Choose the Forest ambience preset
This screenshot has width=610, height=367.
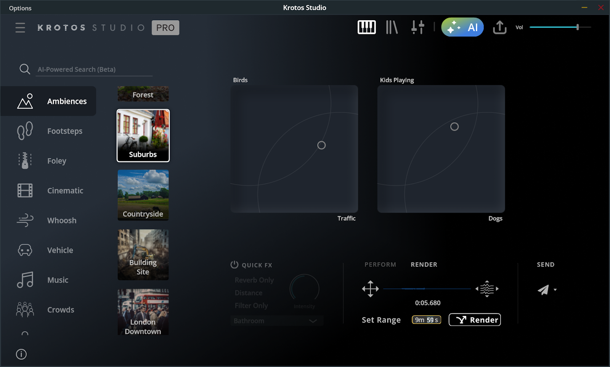[143, 94]
